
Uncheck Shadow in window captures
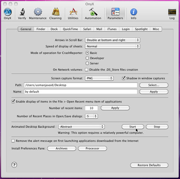coord(123,78)
